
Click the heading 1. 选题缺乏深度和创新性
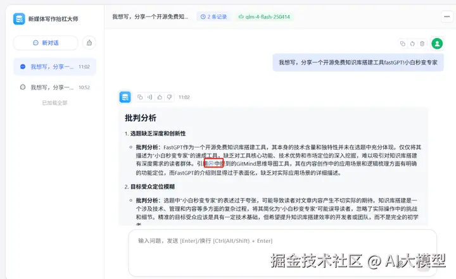point(155,133)
